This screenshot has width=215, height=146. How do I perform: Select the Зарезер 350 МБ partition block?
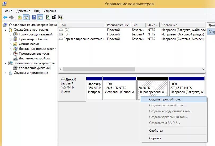94,88
